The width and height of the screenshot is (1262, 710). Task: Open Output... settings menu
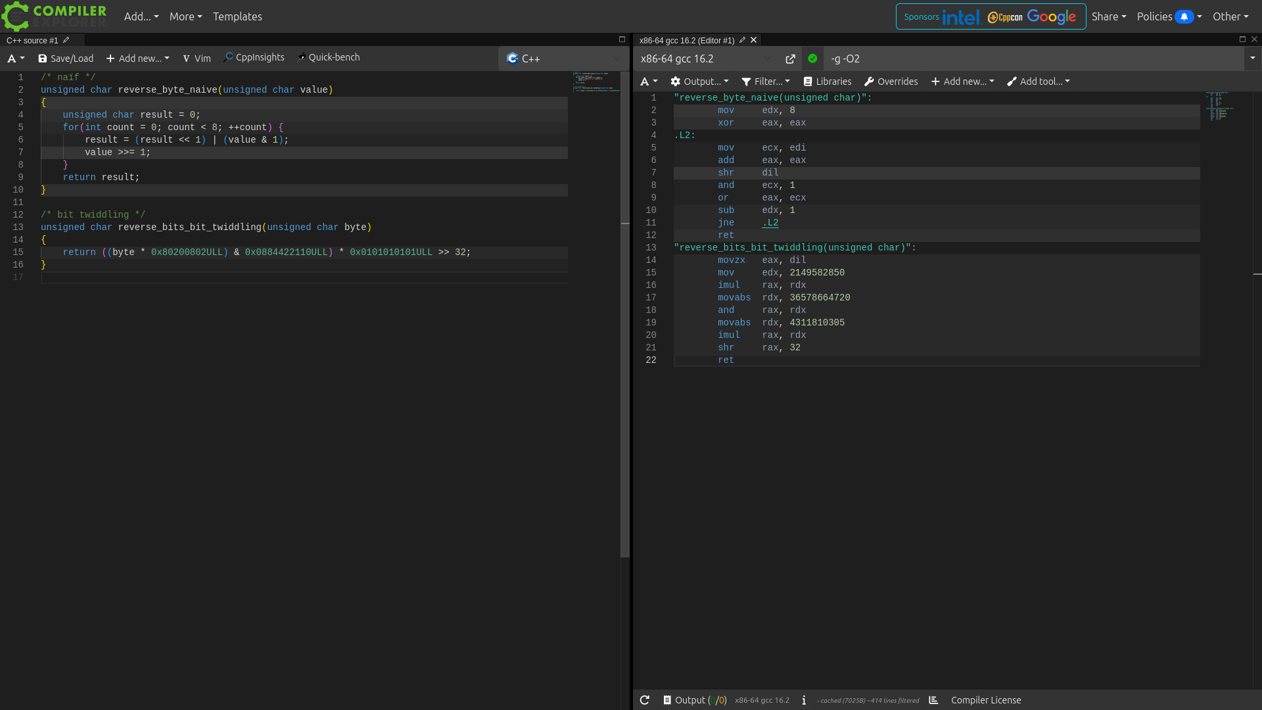699,82
